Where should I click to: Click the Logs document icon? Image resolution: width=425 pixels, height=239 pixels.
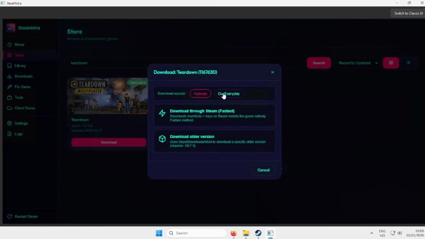(x=10, y=134)
